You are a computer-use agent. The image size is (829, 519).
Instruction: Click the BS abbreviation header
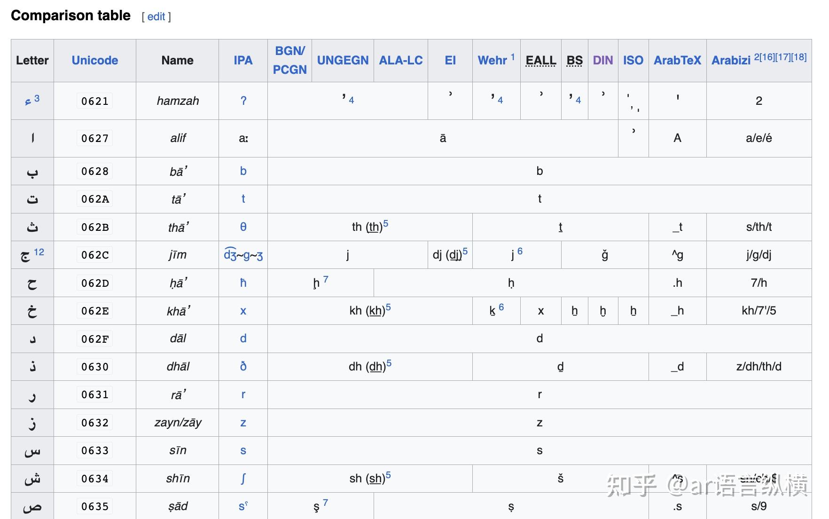point(575,60)
